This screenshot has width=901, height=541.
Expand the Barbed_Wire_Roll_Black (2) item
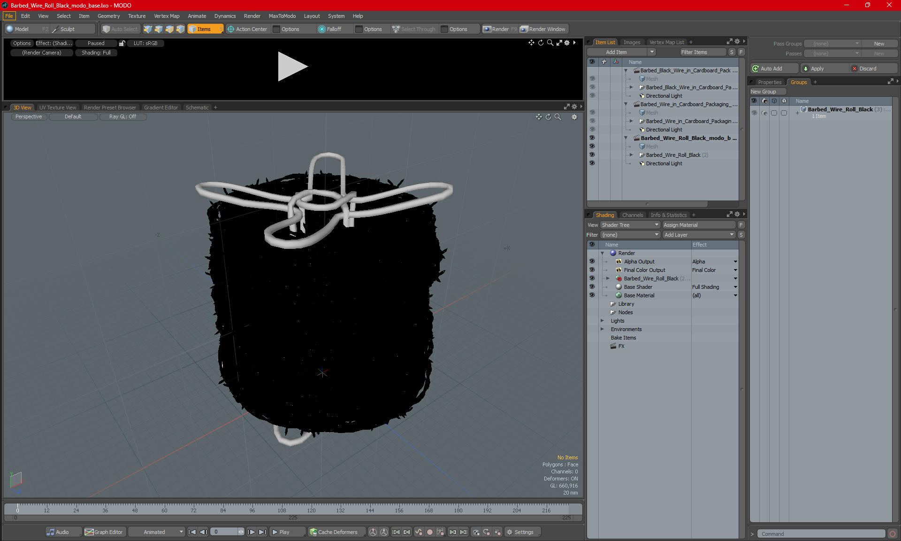pyautogui.click(x=631, y=155)
